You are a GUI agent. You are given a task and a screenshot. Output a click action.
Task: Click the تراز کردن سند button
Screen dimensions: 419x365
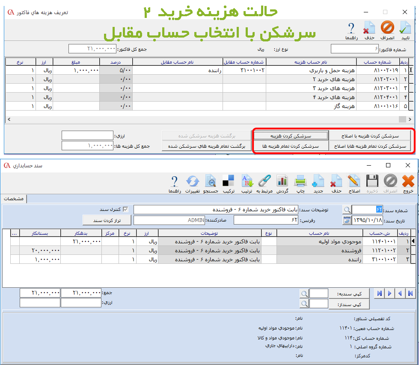(x=107, y=220)
